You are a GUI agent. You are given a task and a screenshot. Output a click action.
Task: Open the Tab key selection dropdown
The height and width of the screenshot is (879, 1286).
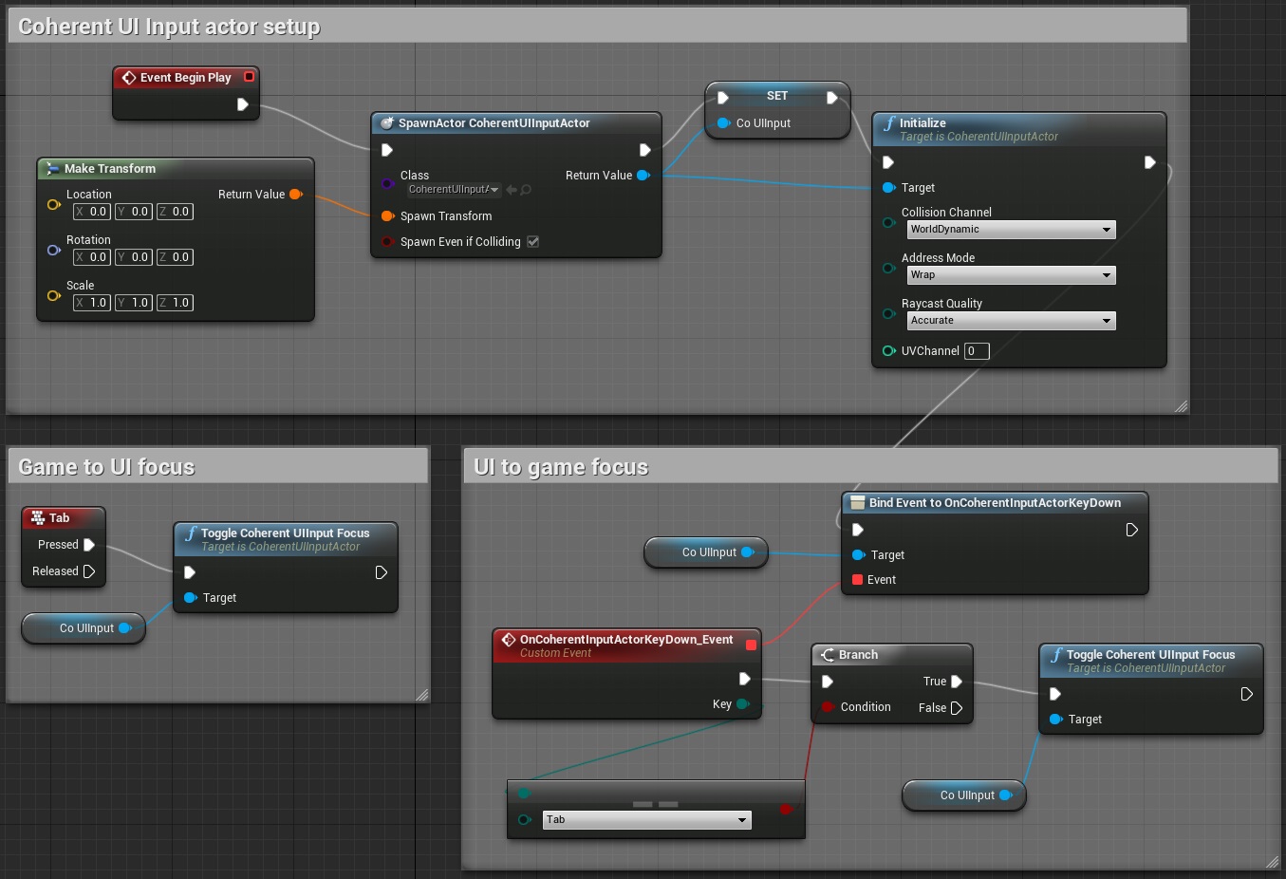[647, 820]
